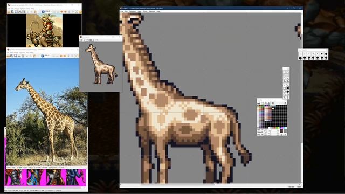This screenshot has height=194, width=345.
Task: Click the giraffe preview image in the small preview window
Action: click(x=101, y=64)
